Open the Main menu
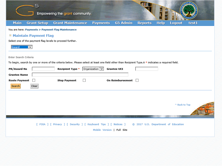The image size is (222, 166). (17, 23)
